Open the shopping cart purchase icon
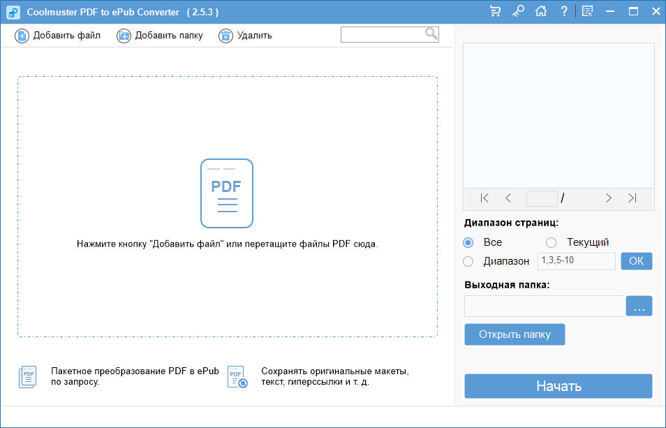 coord(495,11)
